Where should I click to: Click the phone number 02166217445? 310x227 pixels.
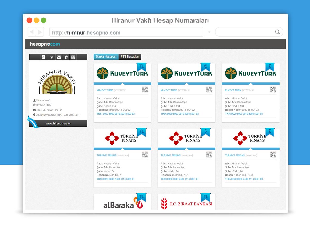43,105
